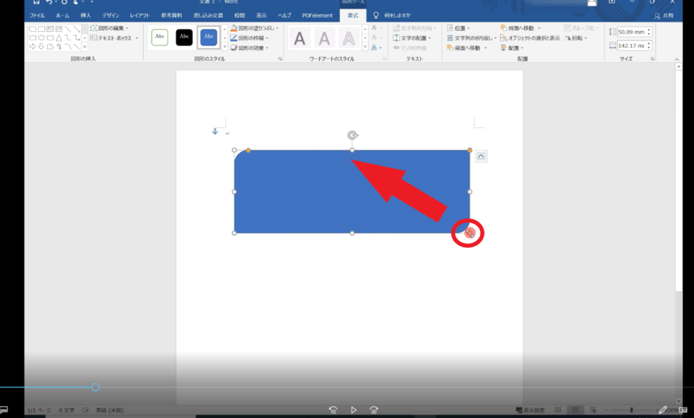This screenshot has width=694, height=418.
Task: Click the テキスト ボックス text box button
Action: click(x=113, y=38)
